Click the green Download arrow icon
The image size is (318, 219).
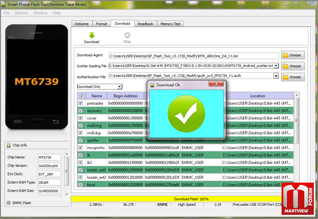[92, 35]
